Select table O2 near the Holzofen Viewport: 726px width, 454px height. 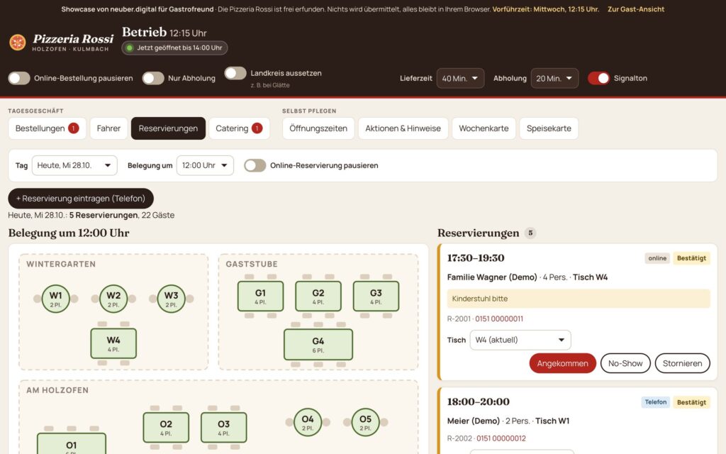[x=166, y=428]
